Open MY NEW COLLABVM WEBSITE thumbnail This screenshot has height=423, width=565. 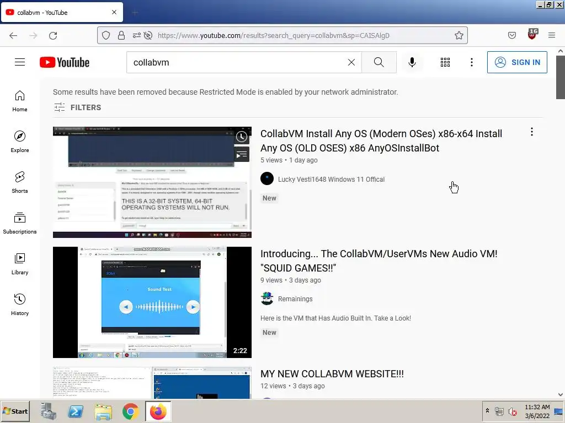(x=152, y=383)
